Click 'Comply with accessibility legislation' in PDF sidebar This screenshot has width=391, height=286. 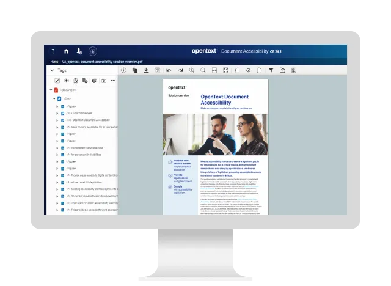(183, 189)
